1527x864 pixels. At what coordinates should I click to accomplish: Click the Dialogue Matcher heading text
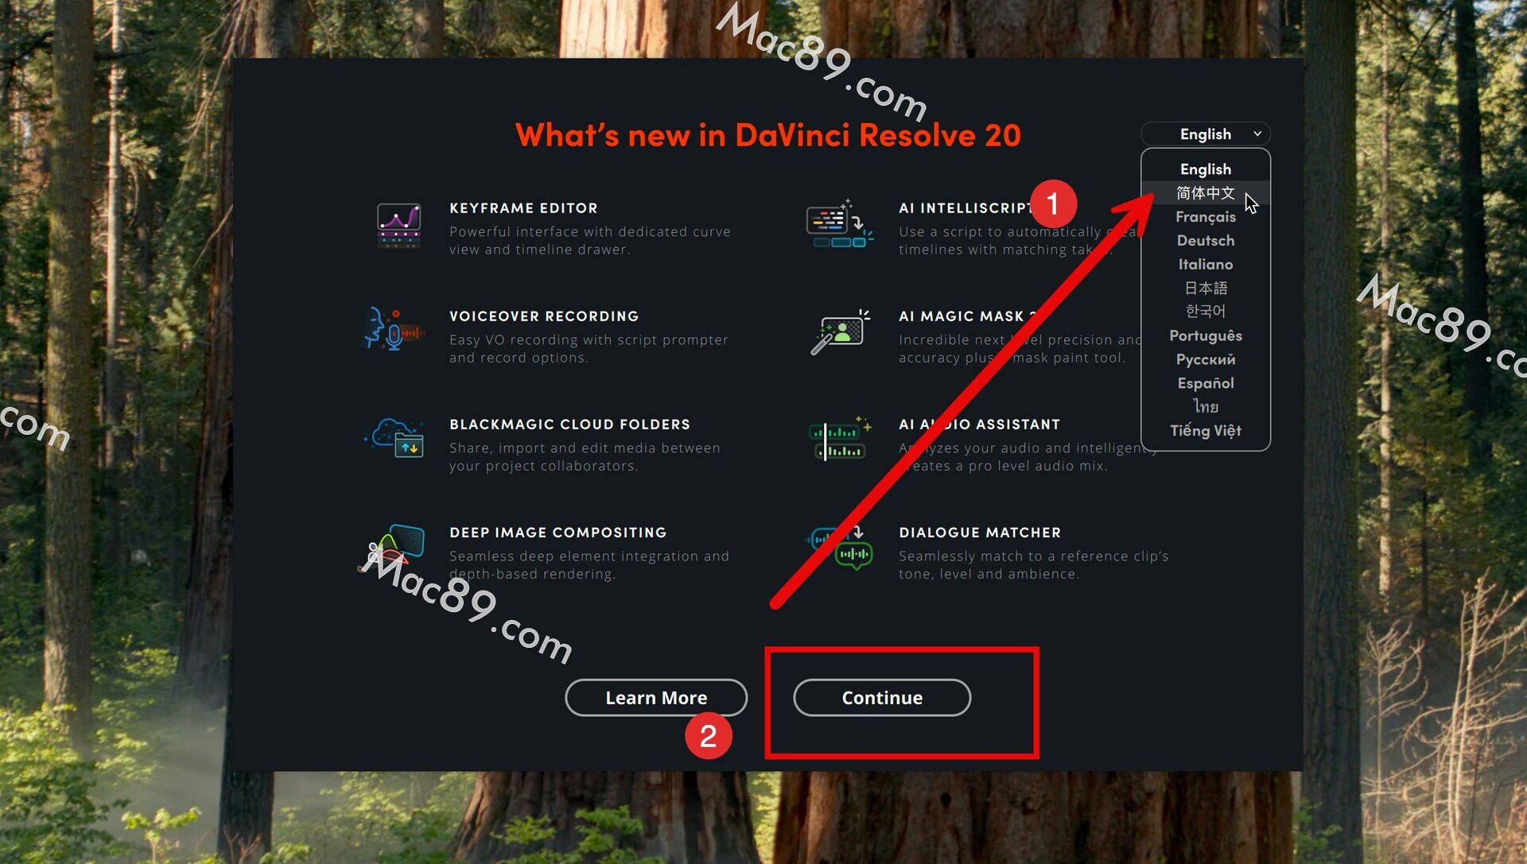click(980, 533)
